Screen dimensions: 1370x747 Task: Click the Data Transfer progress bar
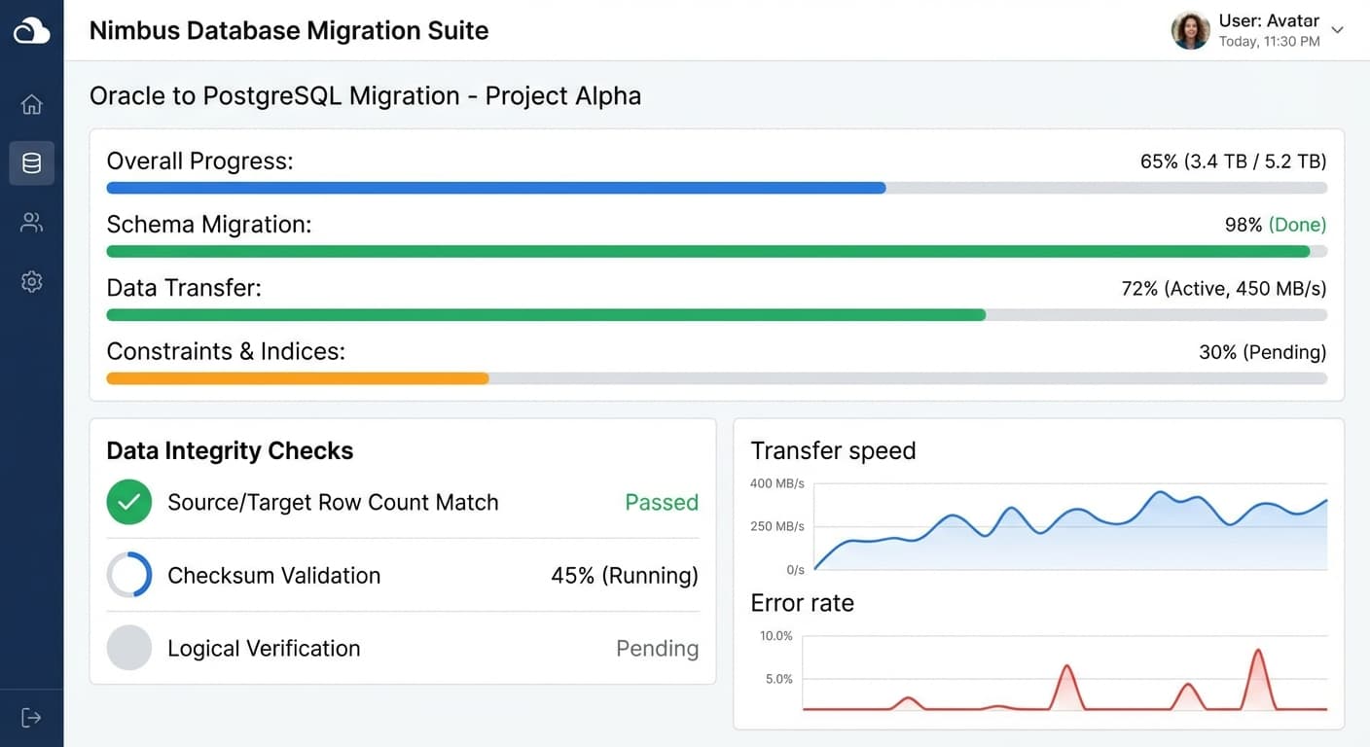716,315
